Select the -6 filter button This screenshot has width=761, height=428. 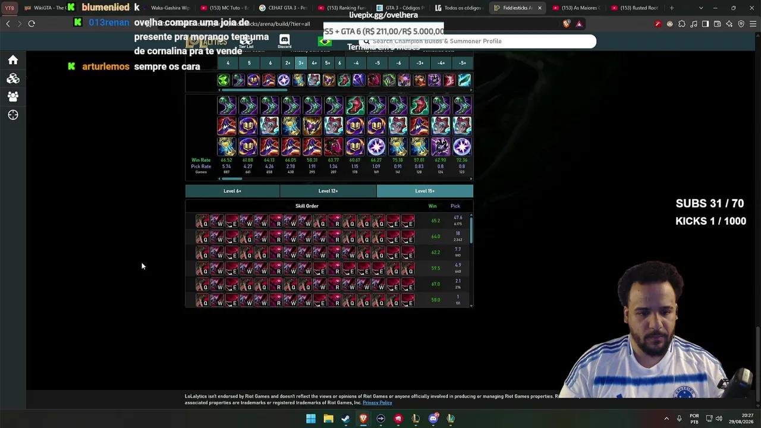point(398,63)
